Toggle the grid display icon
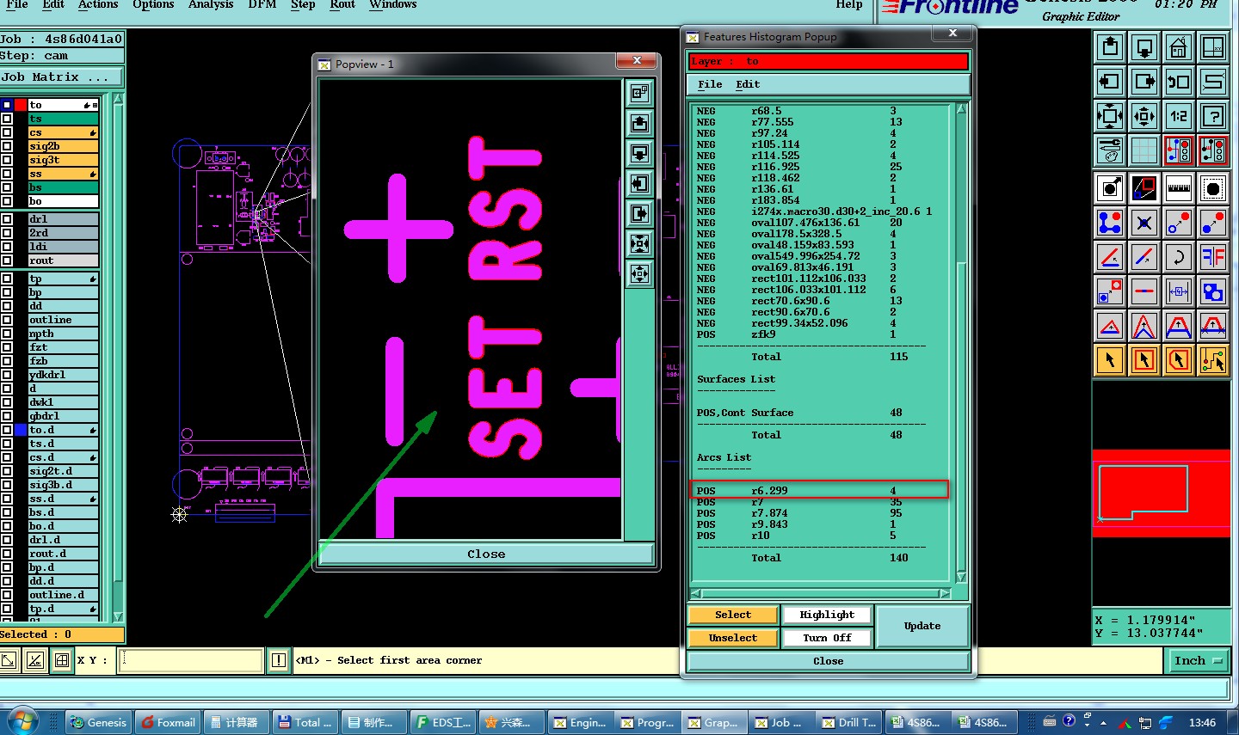This screenshot has width=1239, height=735. pyautogui.click(x=1144, y=150)
